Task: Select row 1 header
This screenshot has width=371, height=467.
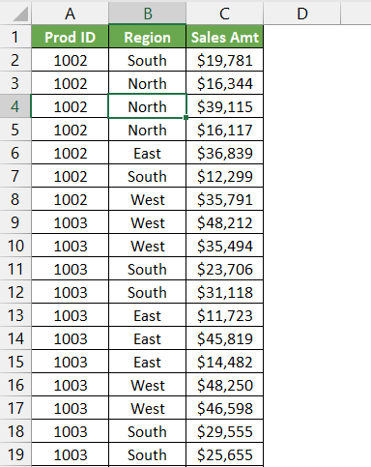Action: pyautogui.click(x=15, y=37)
